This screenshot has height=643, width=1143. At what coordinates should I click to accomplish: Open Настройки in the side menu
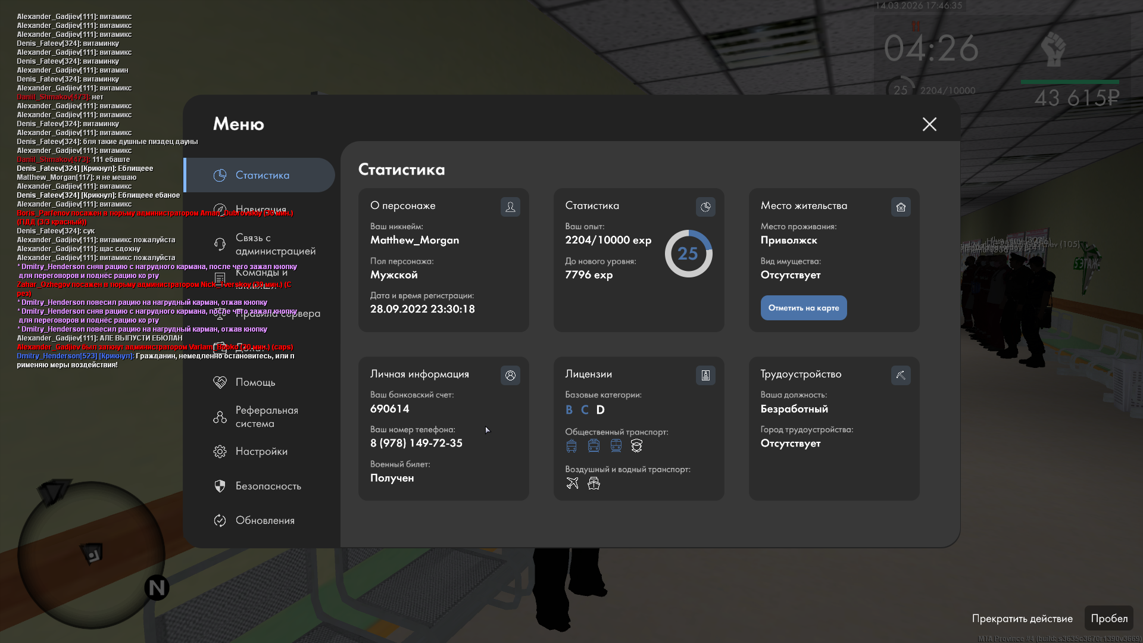click(x=261, y=451)
